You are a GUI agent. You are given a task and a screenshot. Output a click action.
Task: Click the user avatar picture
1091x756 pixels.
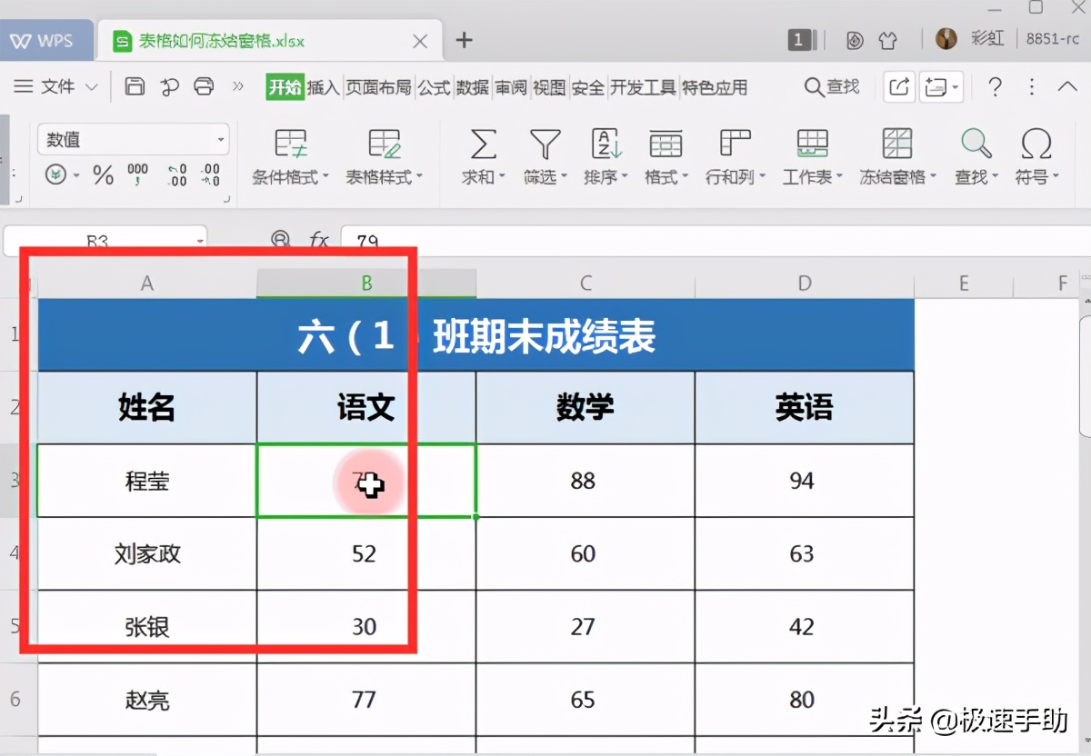946,39
